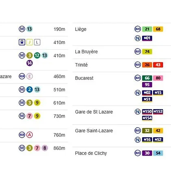Click the RER E line badge

(x=29, y=77)
